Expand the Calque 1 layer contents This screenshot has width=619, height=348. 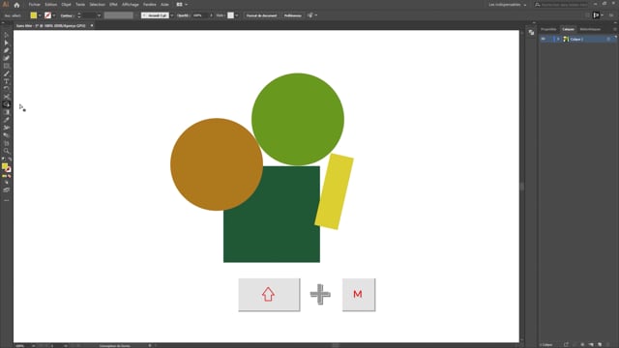(x=558, y=39)
